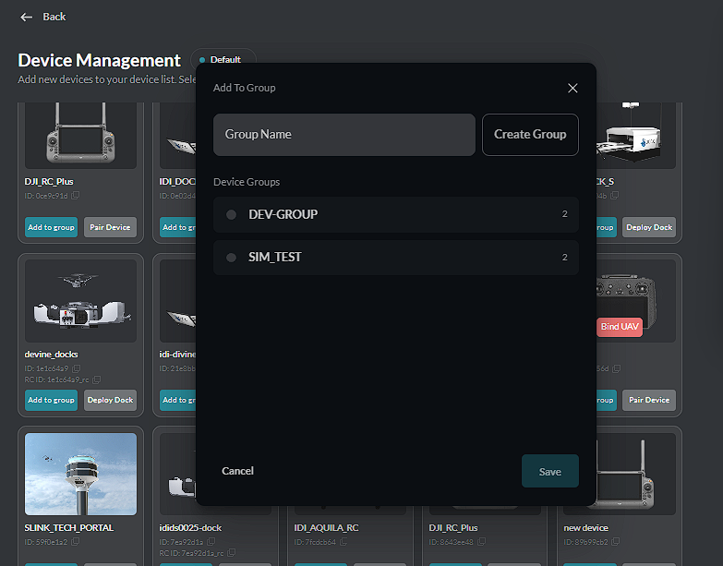This screenshot has width=723, height=566.
Task: Deploy Dock on the top-right dock card
Action: click(x=649, y=227)
